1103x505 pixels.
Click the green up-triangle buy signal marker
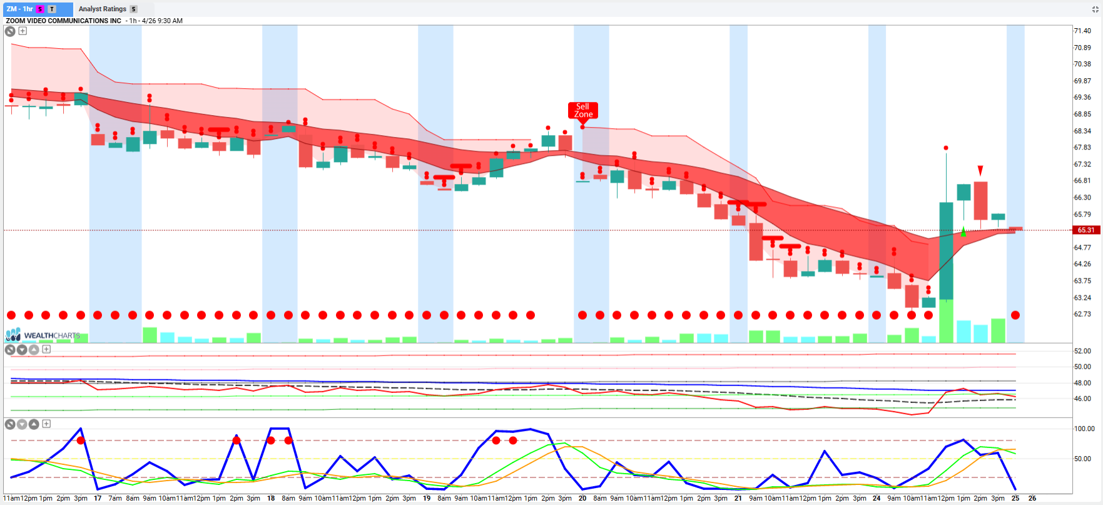[963, 232]
